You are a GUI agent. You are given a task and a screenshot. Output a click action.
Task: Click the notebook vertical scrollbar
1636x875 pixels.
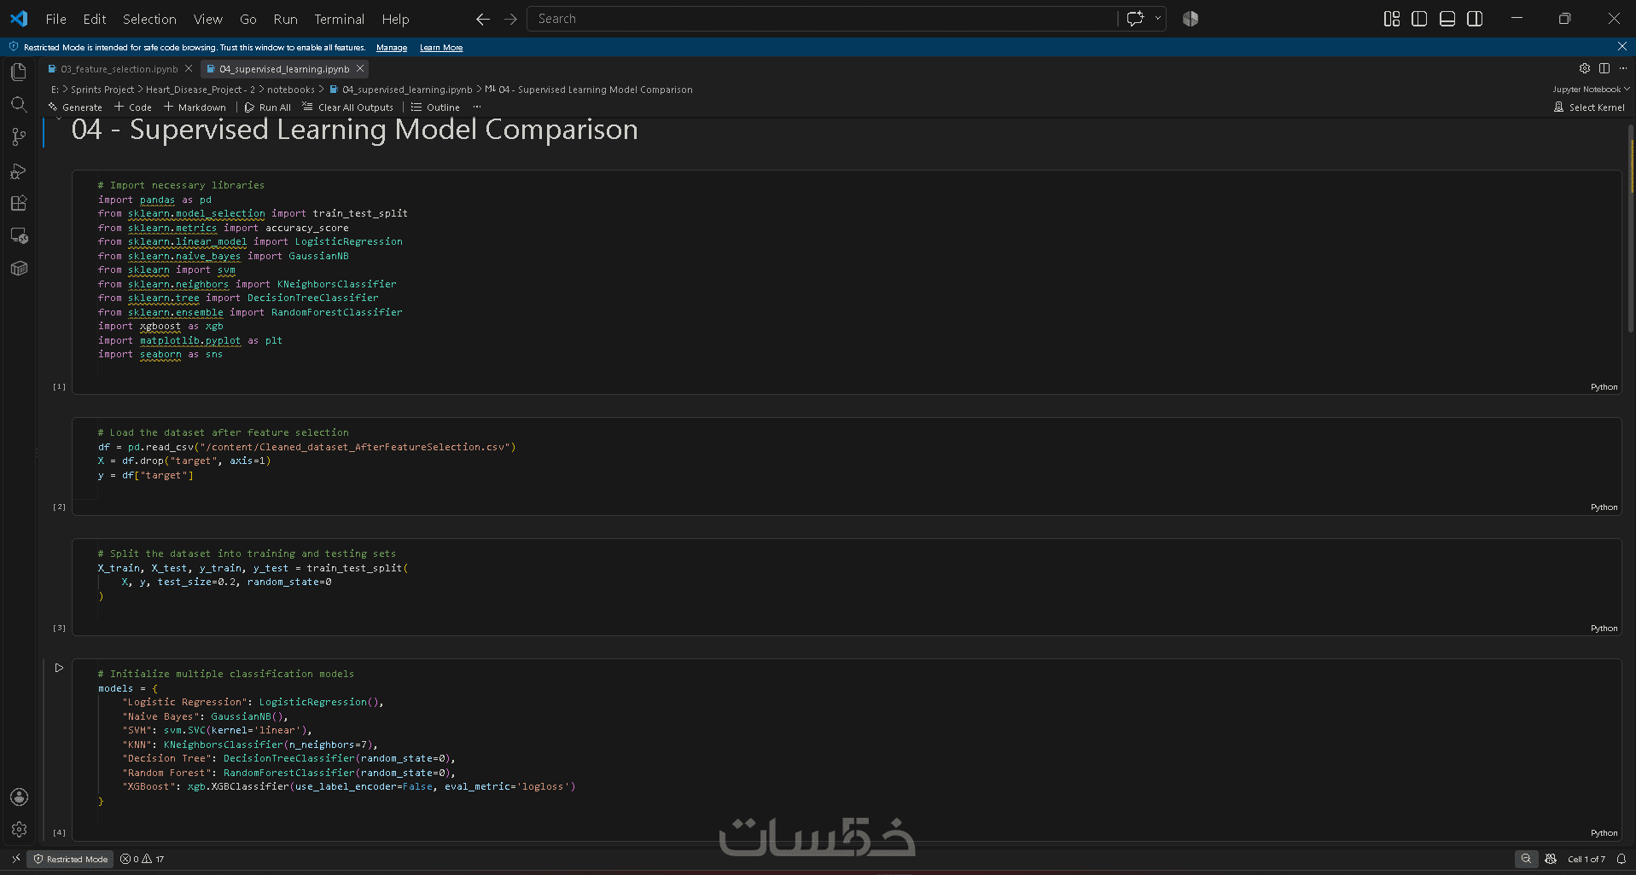coord(1631,230)
